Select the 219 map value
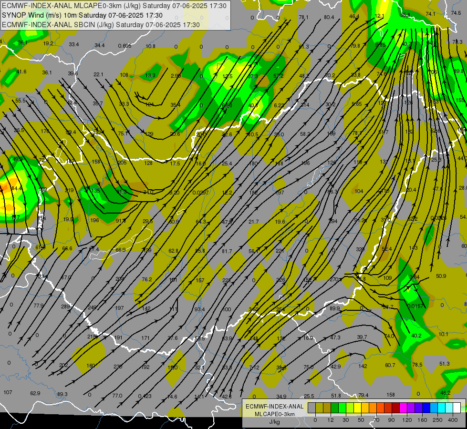467x429 pixels. coord(69,190)
